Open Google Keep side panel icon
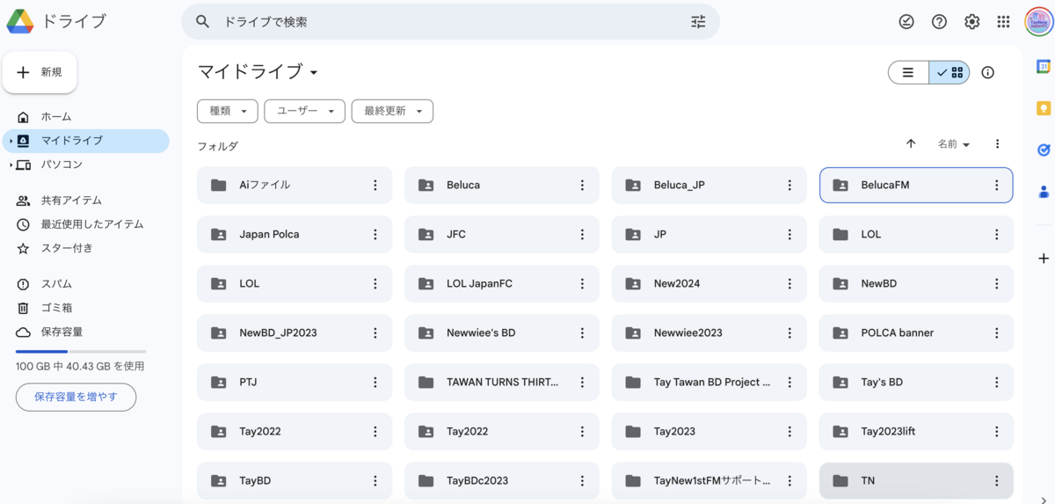Viewport: 1055px width, 504px height. click(1044, 108)
